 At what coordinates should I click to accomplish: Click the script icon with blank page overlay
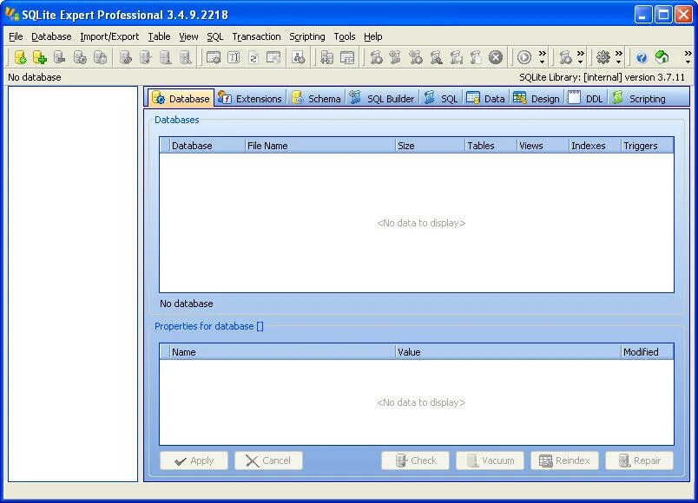pyautogui.click(x=476, y=57)
